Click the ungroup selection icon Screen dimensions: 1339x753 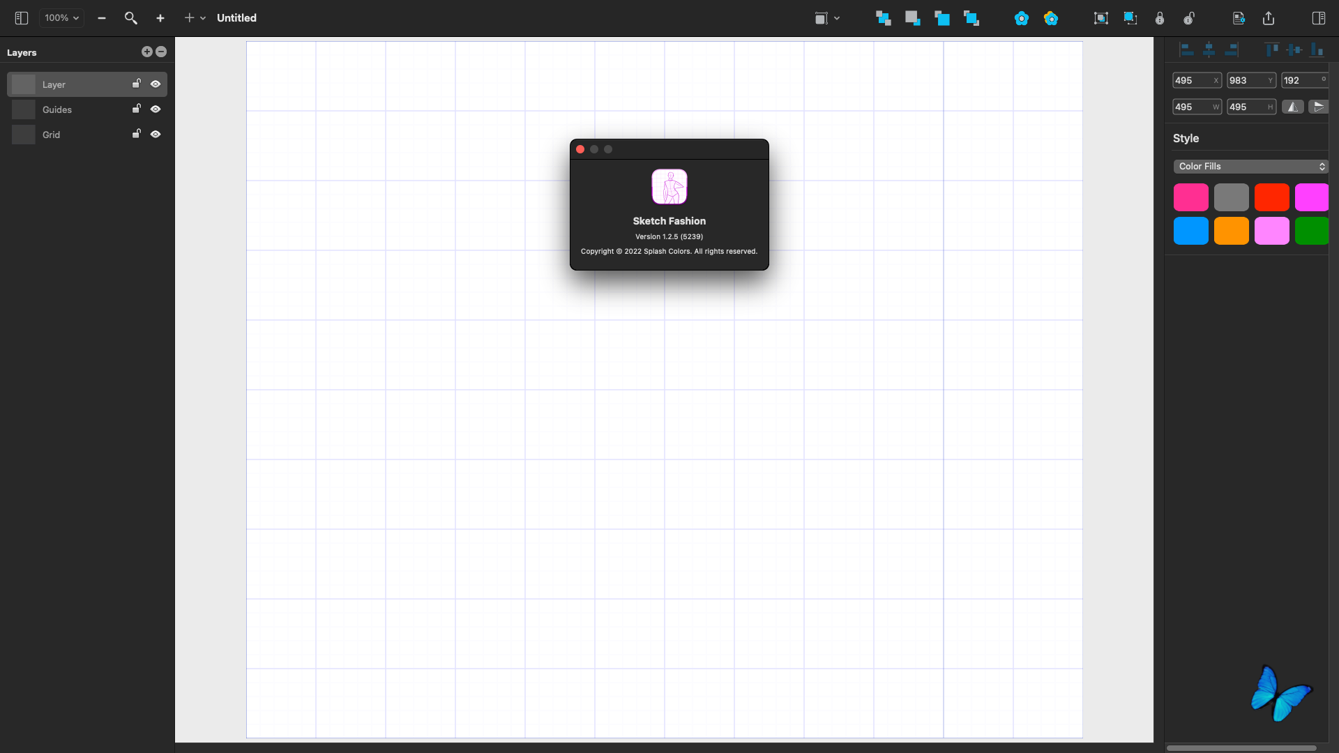tap(1130, 18)
